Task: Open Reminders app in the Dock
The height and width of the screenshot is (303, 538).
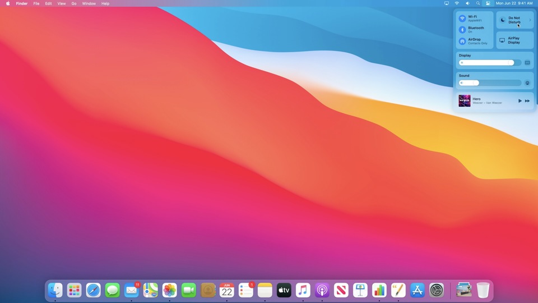Action: (246, 290)
